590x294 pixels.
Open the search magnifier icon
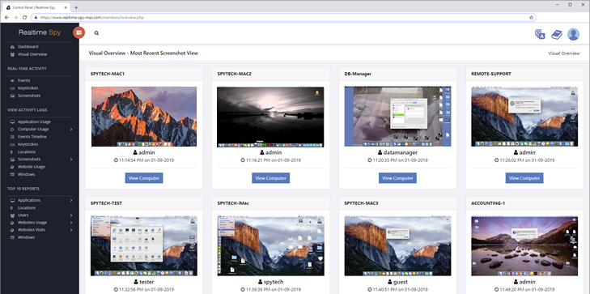click(x=96, y=33)
